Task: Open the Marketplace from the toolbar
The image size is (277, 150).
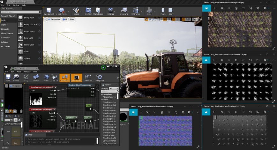Action: (99, 11)
